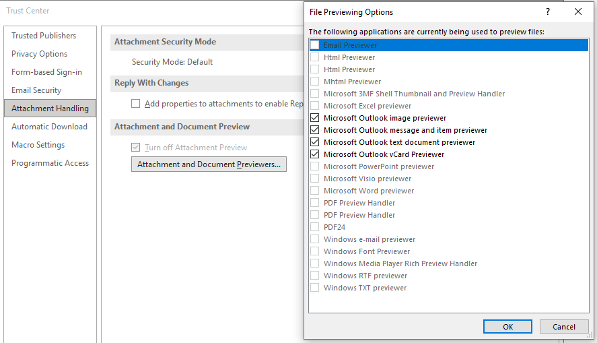
Task: Check Windows e-mail previewer
Action: (x=314, y=239)
